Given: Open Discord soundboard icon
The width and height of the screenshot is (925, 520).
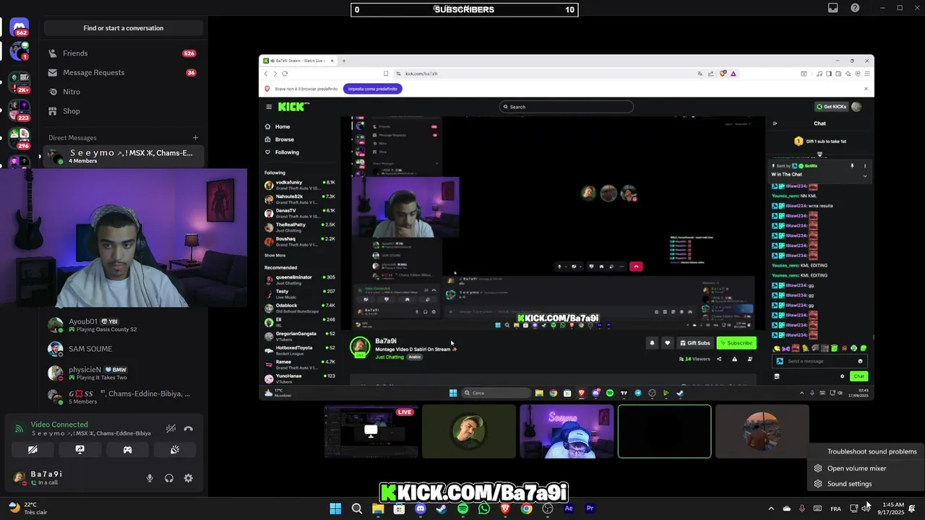Looking at the screenshot, I should tap(175, 449).
